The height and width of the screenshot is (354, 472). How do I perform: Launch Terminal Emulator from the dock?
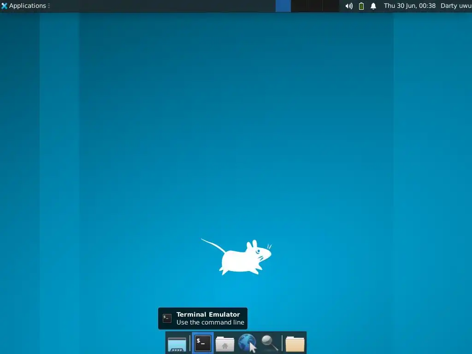[x=203, y=343]
